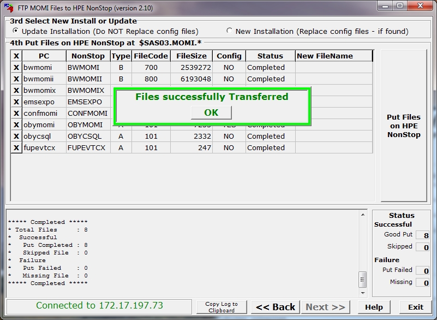The height and width of the screenshot is (320, 437).
Task: Click the PC column header
Action: (x=44, y=56)
